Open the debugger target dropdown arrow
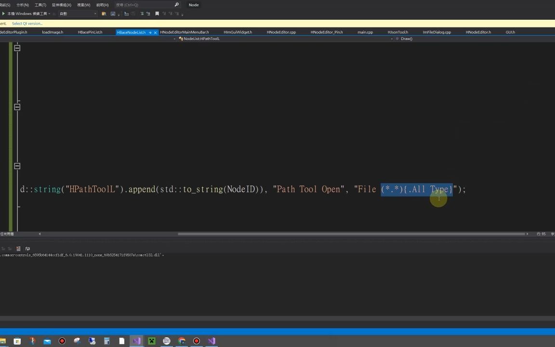 point(49,14)
